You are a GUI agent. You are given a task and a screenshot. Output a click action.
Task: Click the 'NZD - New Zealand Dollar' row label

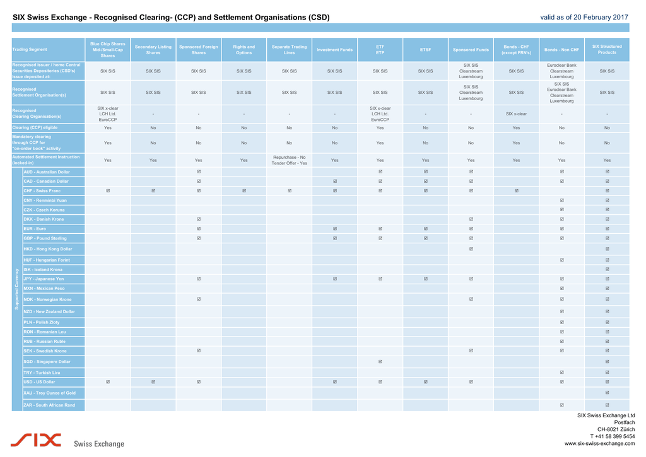click(54, 311)
